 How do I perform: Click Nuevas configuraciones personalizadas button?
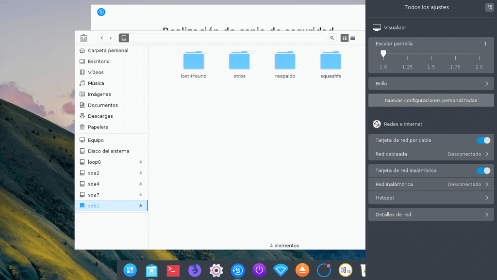[431, 100]
